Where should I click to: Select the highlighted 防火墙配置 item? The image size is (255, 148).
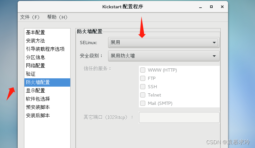click(47, 82)
